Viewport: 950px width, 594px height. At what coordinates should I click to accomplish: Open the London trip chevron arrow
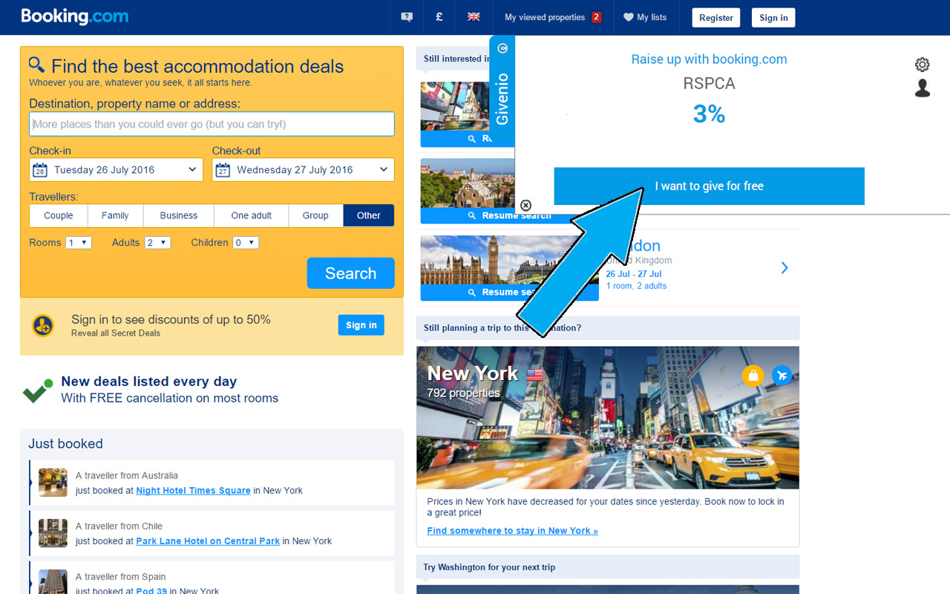[784, 267]
